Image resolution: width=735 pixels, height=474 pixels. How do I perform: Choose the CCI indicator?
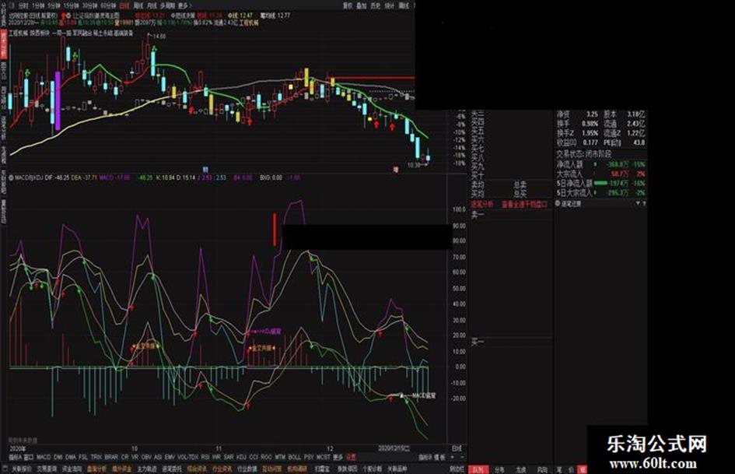tap(254, 457)
